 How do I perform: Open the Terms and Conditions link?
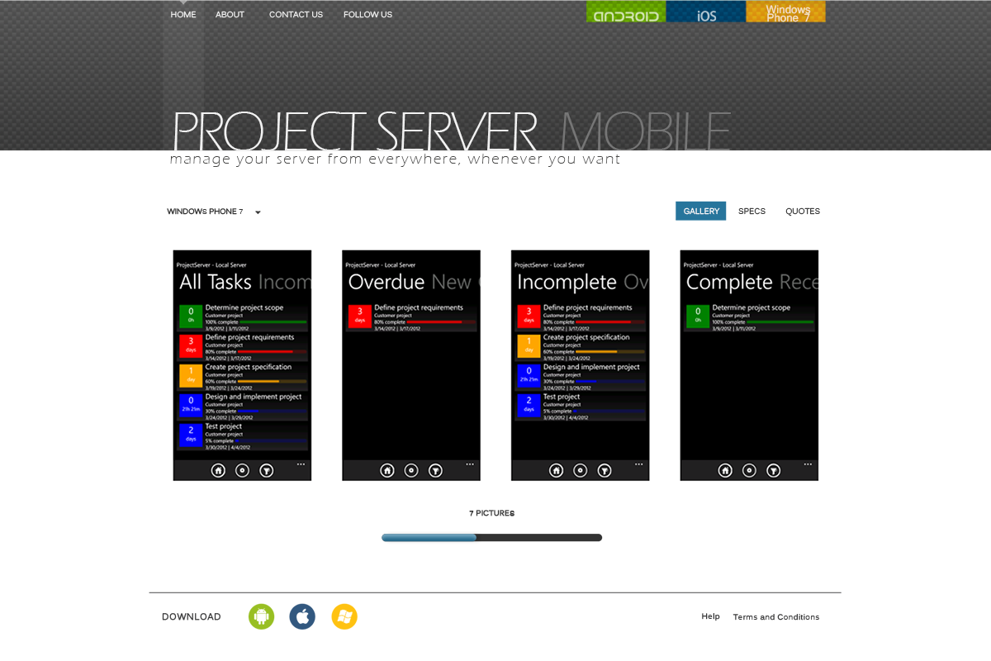coord(775,617)
